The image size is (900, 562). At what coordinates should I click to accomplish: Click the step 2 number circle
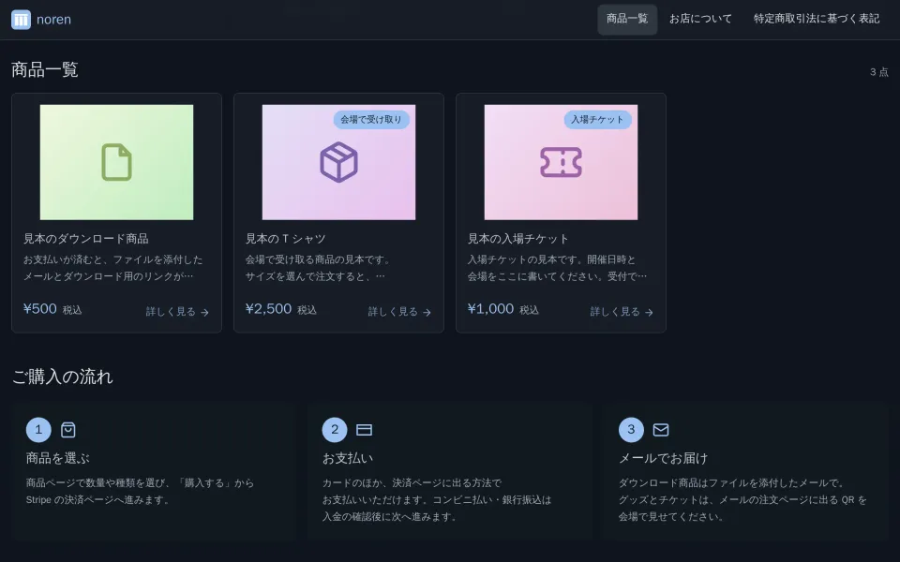[335, 430]
